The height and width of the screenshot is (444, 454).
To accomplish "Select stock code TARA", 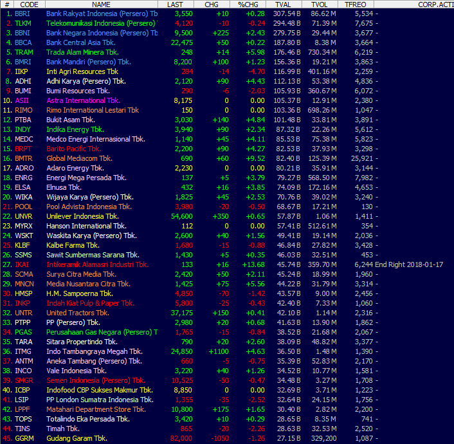I will coord(24,342).
